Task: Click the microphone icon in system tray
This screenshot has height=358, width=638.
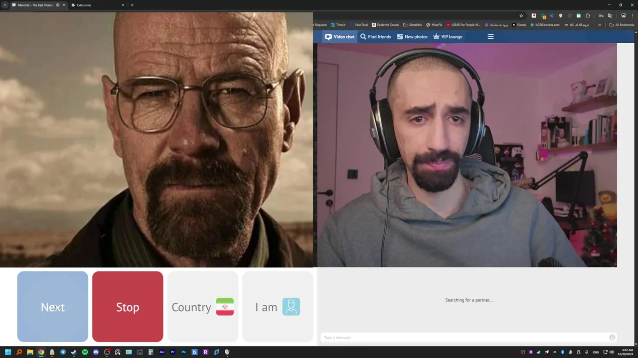Action: (x=587, y=352)
